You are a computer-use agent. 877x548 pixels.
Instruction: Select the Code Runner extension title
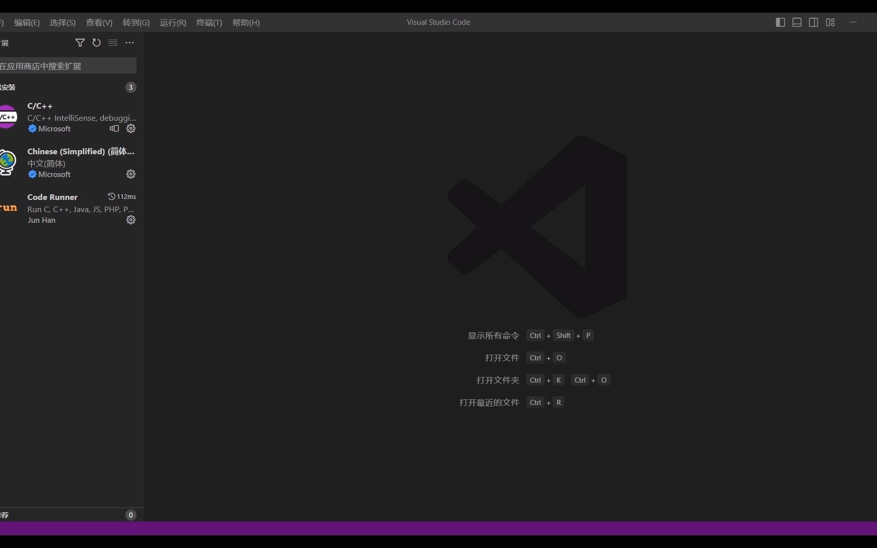pos(52,197)
